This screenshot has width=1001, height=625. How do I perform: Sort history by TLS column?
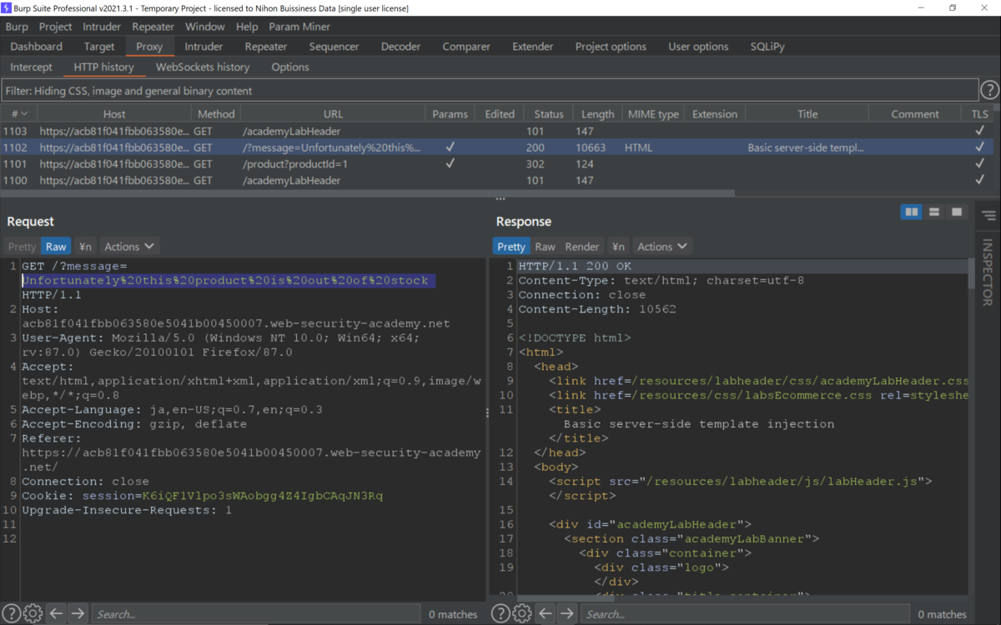pyautogui.click(x=979, y=113)
